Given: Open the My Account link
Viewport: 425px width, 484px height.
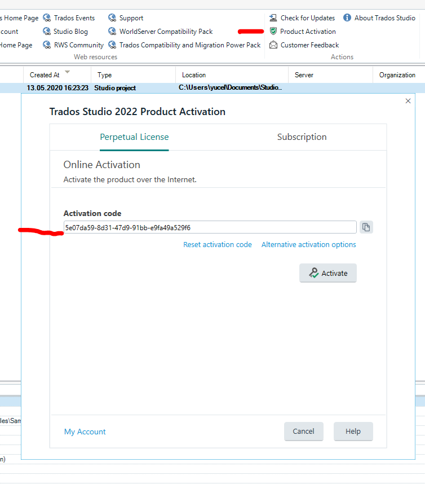Looking at the screenshot, I should click(85, 432).
